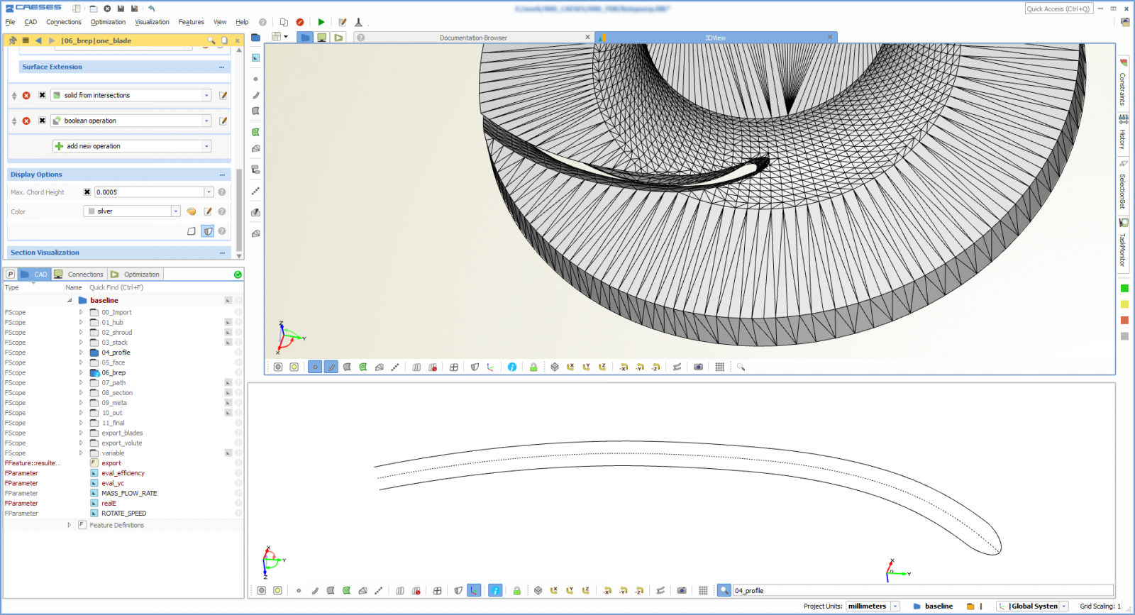Click the search magnifier in the object editor header
The height and width of the screenshot is (615, 1135).
pyautogui.click(x=211, y=40)
